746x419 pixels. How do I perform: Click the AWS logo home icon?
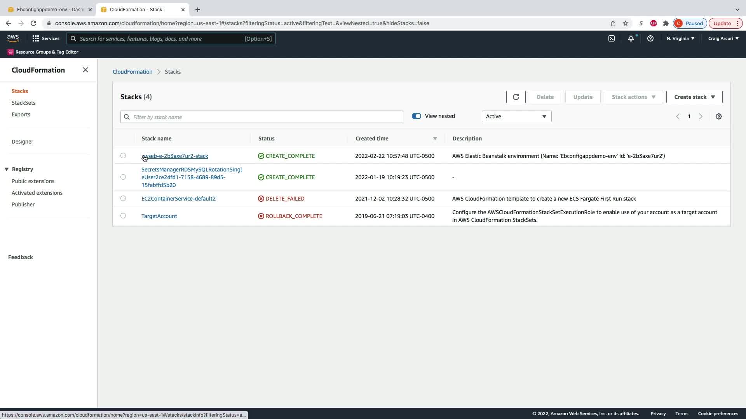[13, 38]
